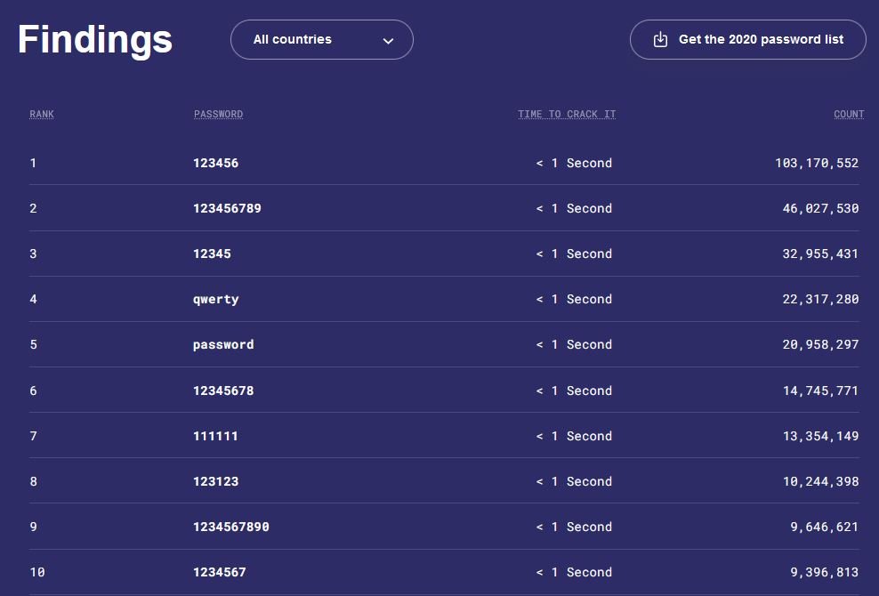The image size is (879, 596).
Task: Click the Findings heading
Action: (95, 40)
